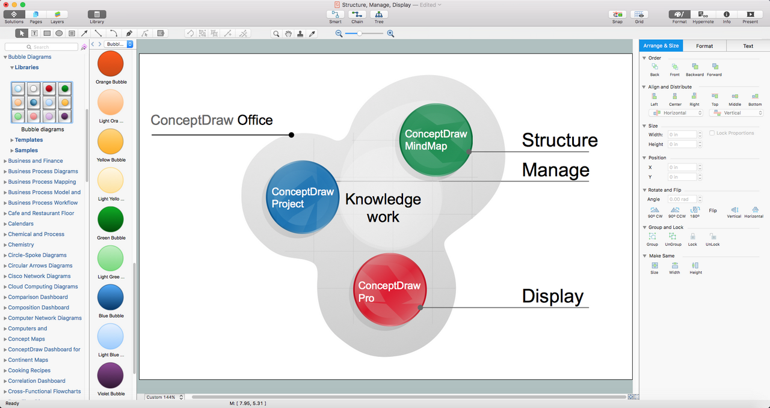770x408 pixels.
Task: Select the rectangle shape tool
Action: coord(47,34)
